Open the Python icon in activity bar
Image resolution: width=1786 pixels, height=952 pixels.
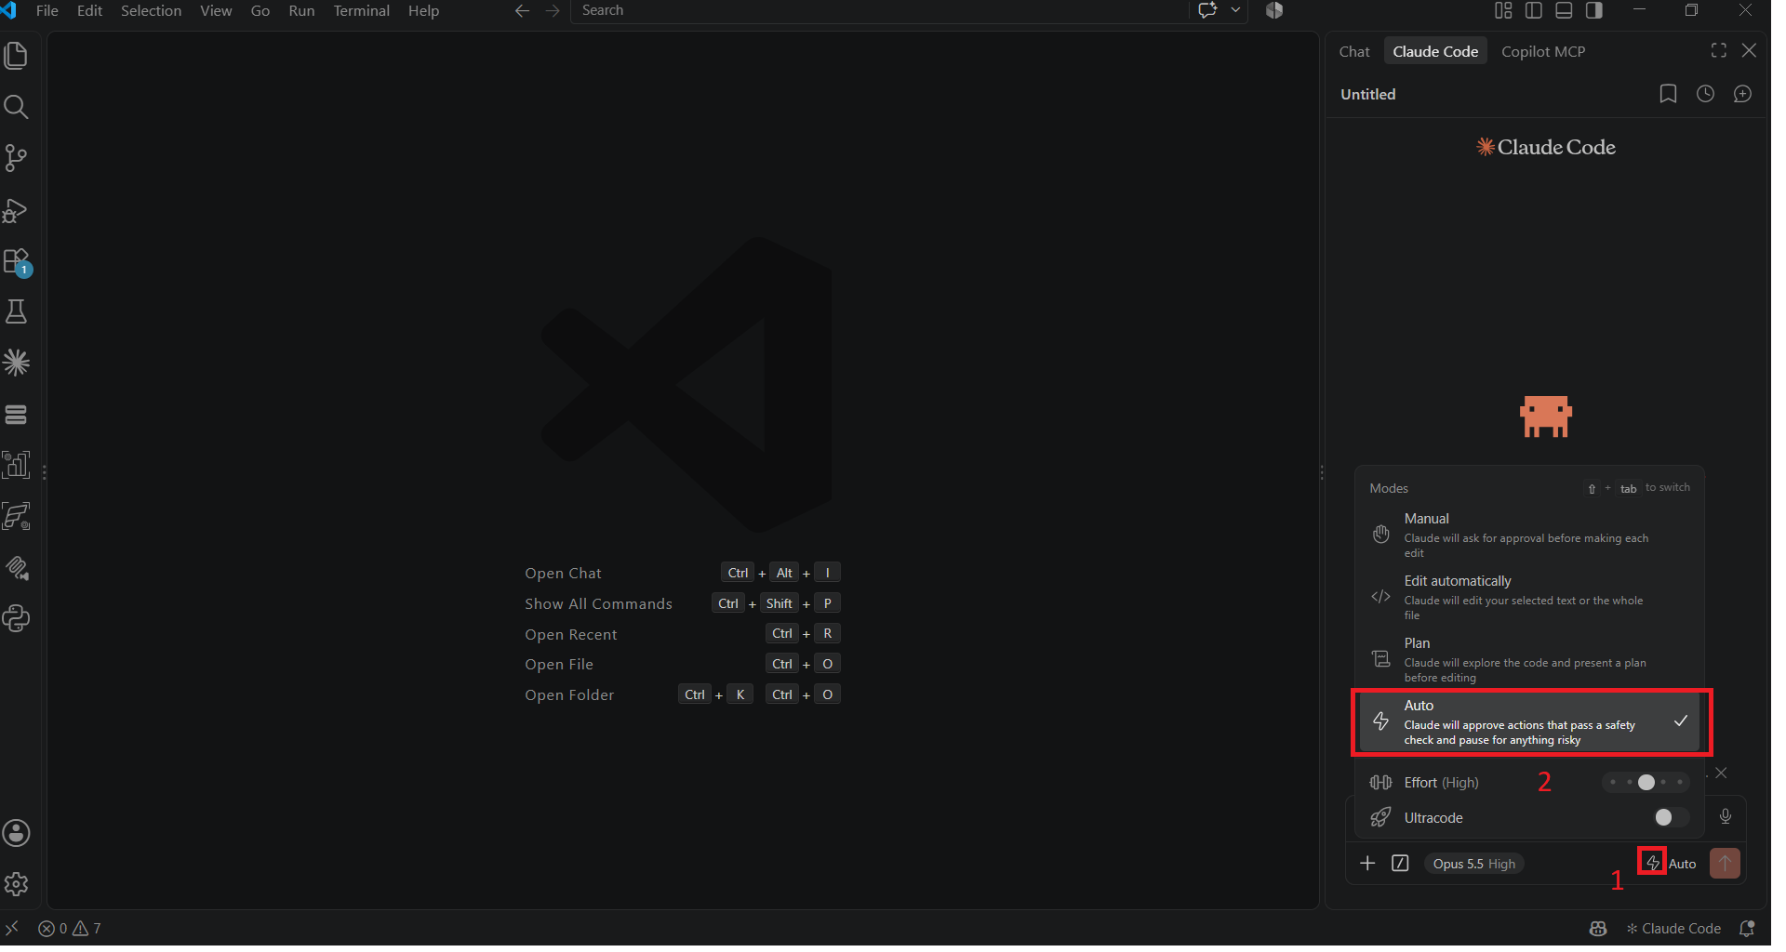click(x=16, y=618)
